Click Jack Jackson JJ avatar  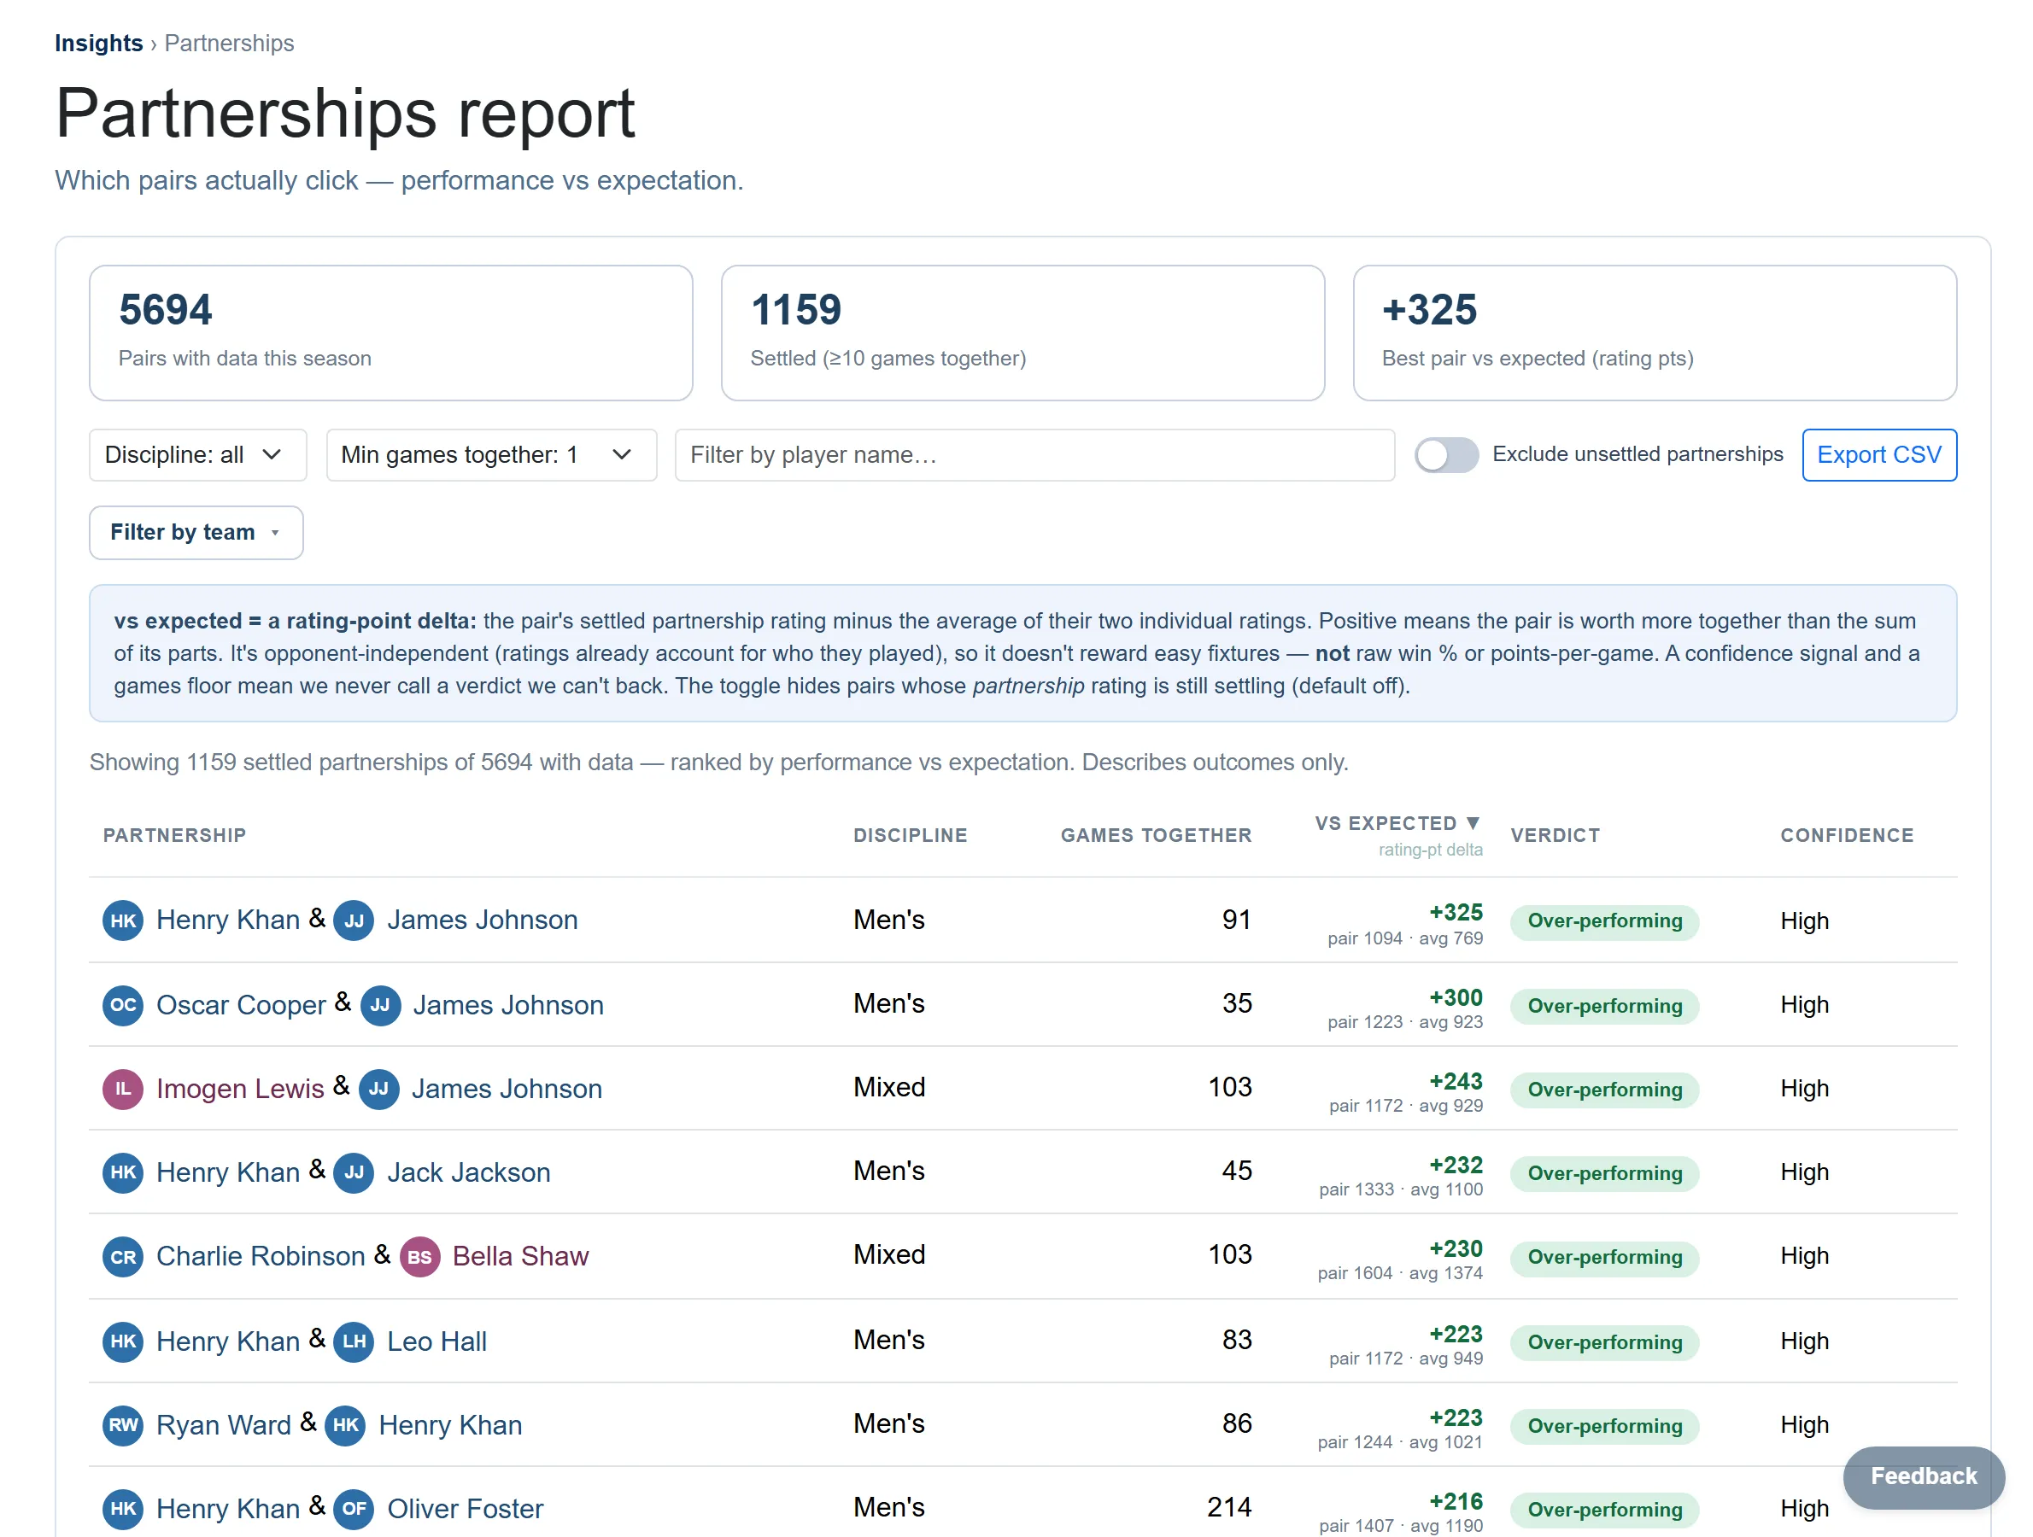(354, 1172)
